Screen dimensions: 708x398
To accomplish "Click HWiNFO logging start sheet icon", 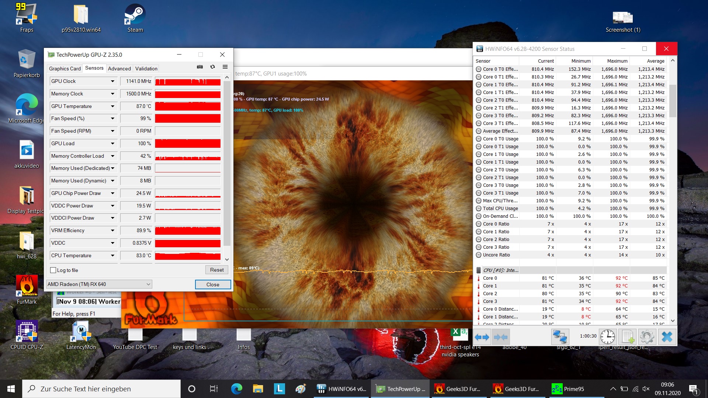I will point(627,337).
